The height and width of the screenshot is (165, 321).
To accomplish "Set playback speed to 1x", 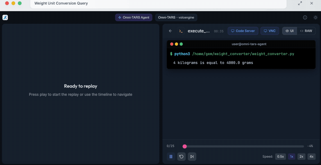I will point(292,157).
